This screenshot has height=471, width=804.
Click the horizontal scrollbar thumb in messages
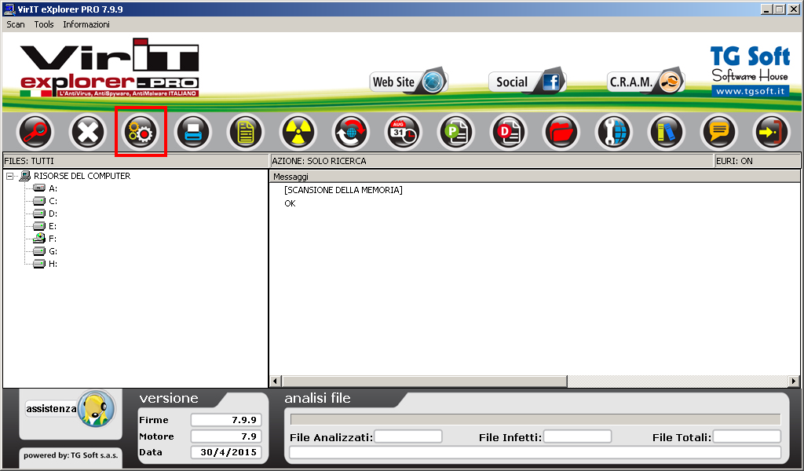[424, 381]
